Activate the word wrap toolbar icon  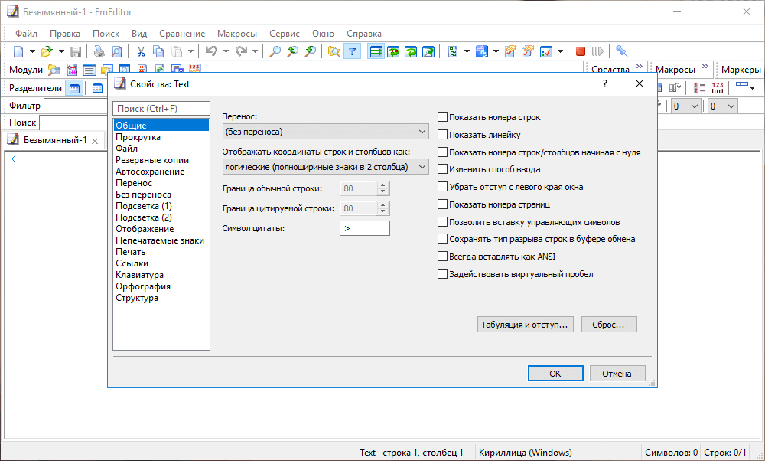click(x=376, y=50)
